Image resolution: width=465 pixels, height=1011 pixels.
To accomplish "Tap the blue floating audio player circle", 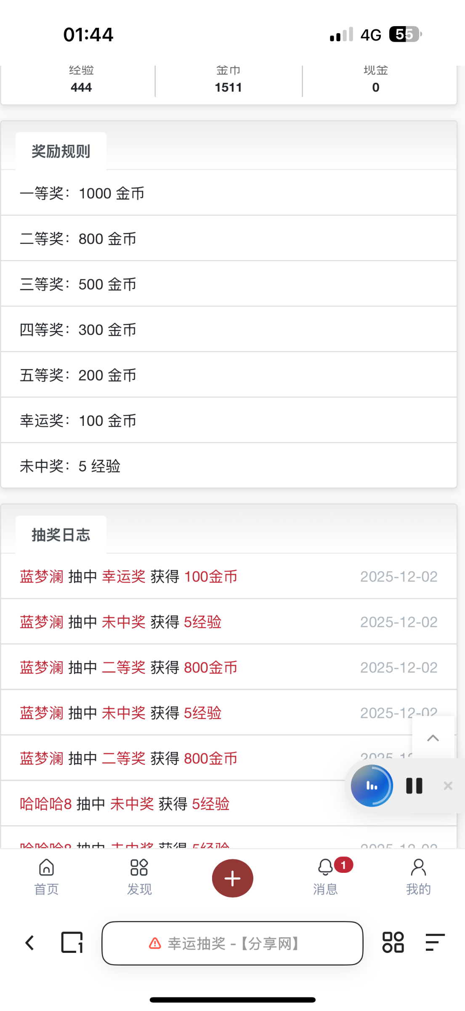I will [372, 786].
